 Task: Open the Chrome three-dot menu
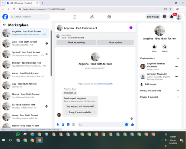pos(183,9)
